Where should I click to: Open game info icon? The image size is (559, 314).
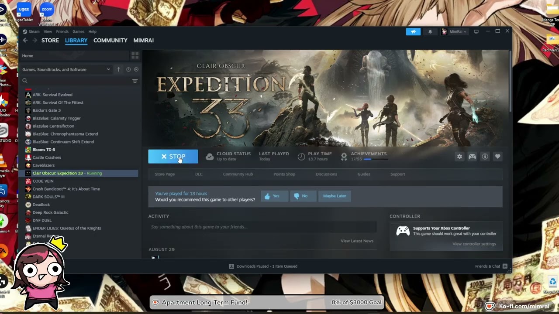pos(485,157)
